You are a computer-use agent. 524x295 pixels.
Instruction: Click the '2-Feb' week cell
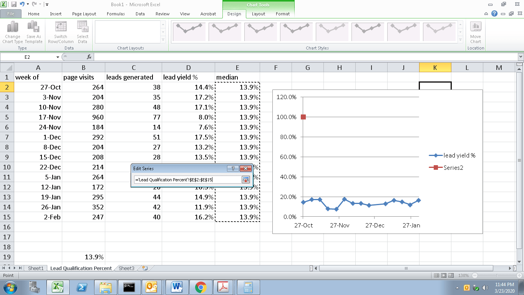[38, 217]
